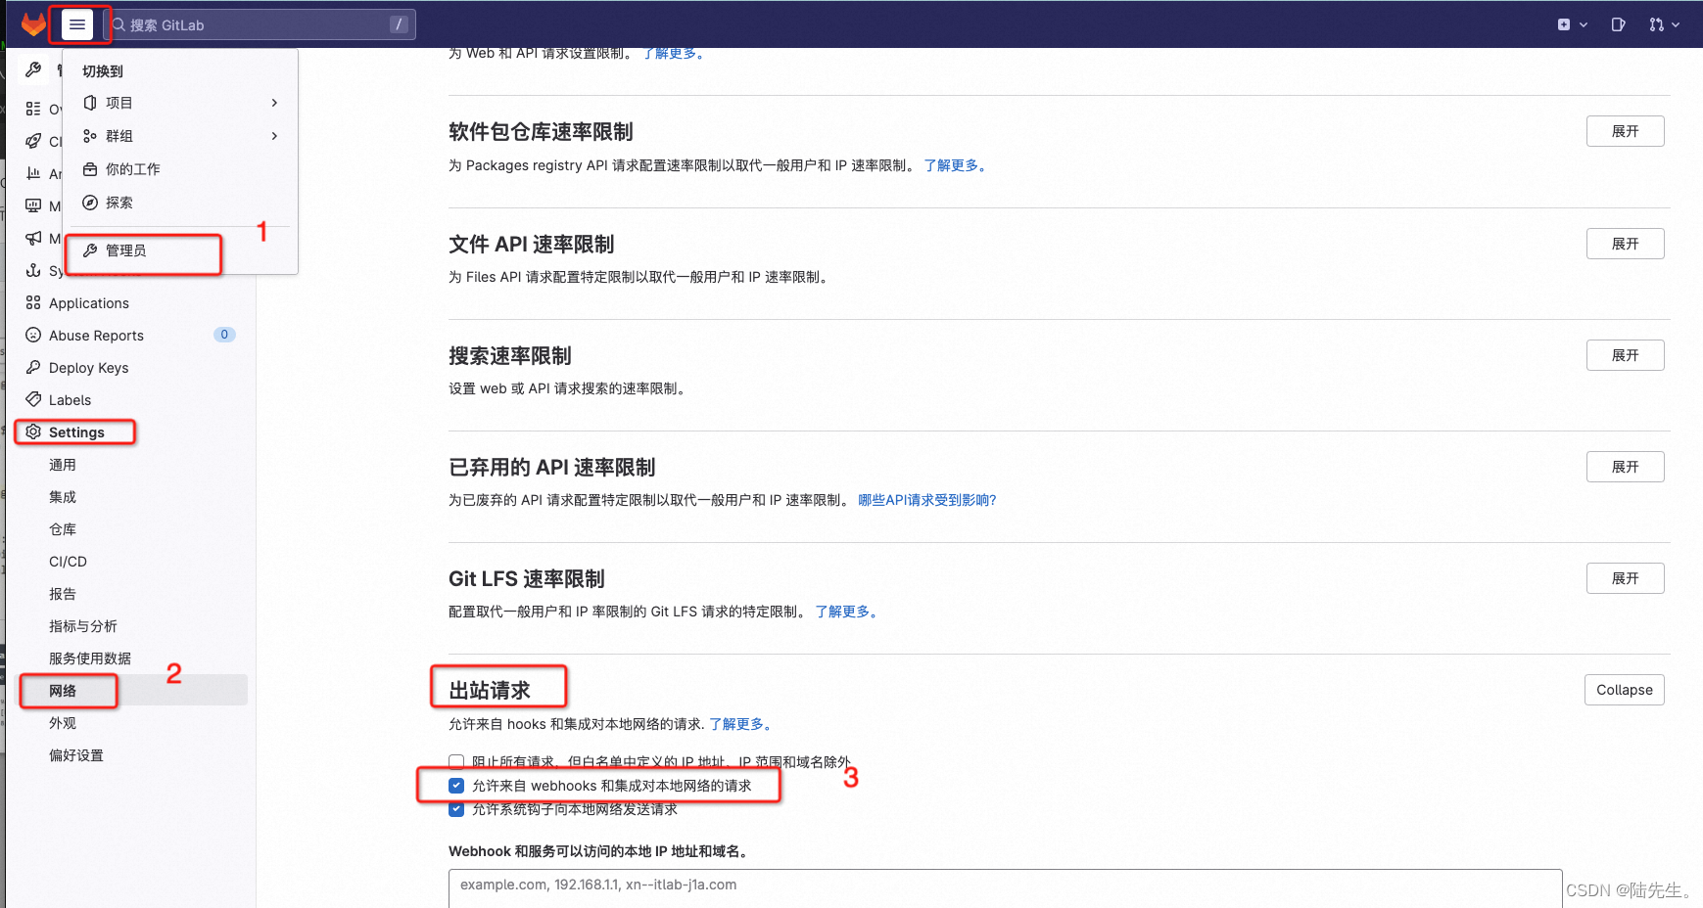Image resolution: width=1703 pixels, height=908 pixels.
Task: Expand the 项目 submenu chevron
Action: pyautogui.click(x=274, y=102)
